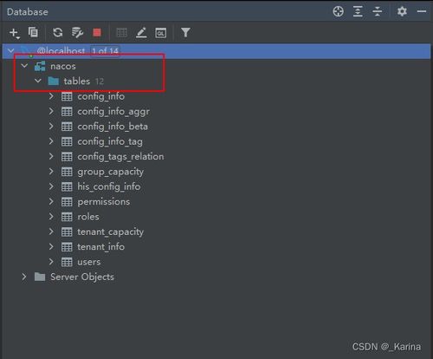This screenshot has height=359, width=433.
Task: Click the '1 of 14' schema selector
Action: [x=105, y=51]
